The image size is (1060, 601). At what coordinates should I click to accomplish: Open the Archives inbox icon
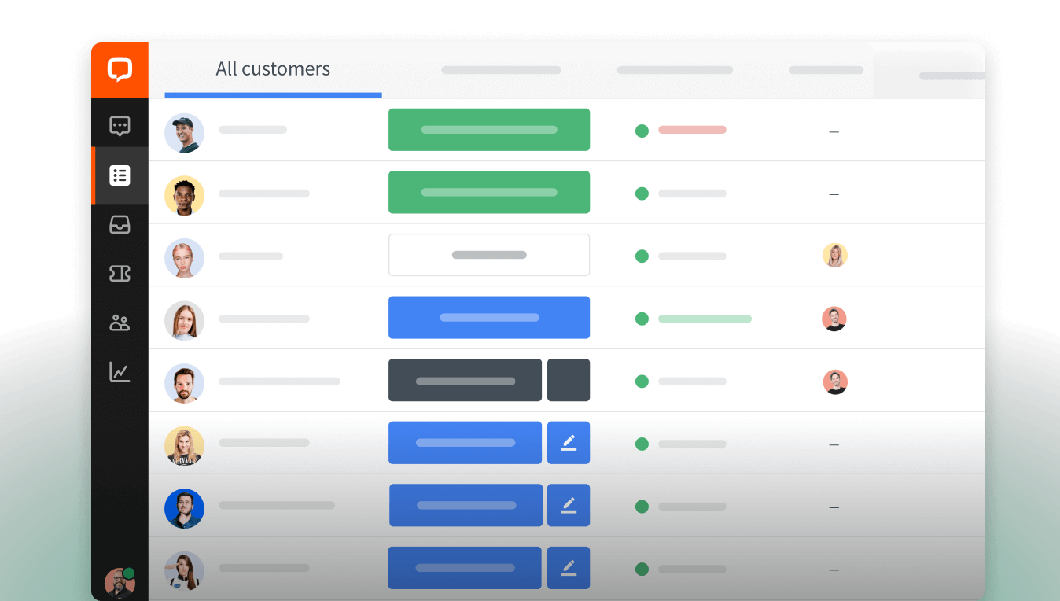(x=120, y=225)
